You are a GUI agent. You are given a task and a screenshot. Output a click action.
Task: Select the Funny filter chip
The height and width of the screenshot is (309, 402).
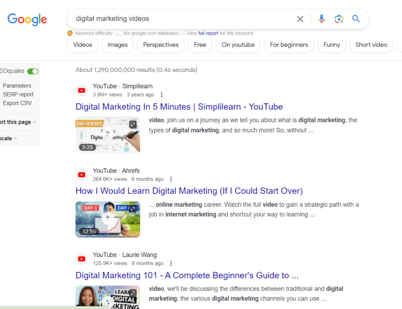[x=331, y=45]
